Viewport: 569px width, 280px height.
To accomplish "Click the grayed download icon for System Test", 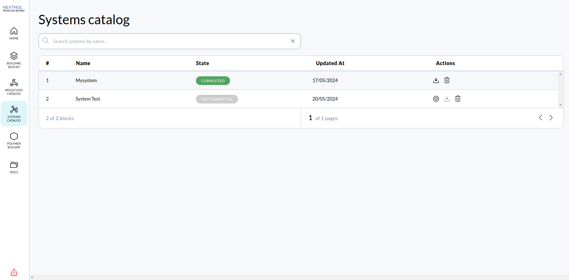I will [447, 99].
